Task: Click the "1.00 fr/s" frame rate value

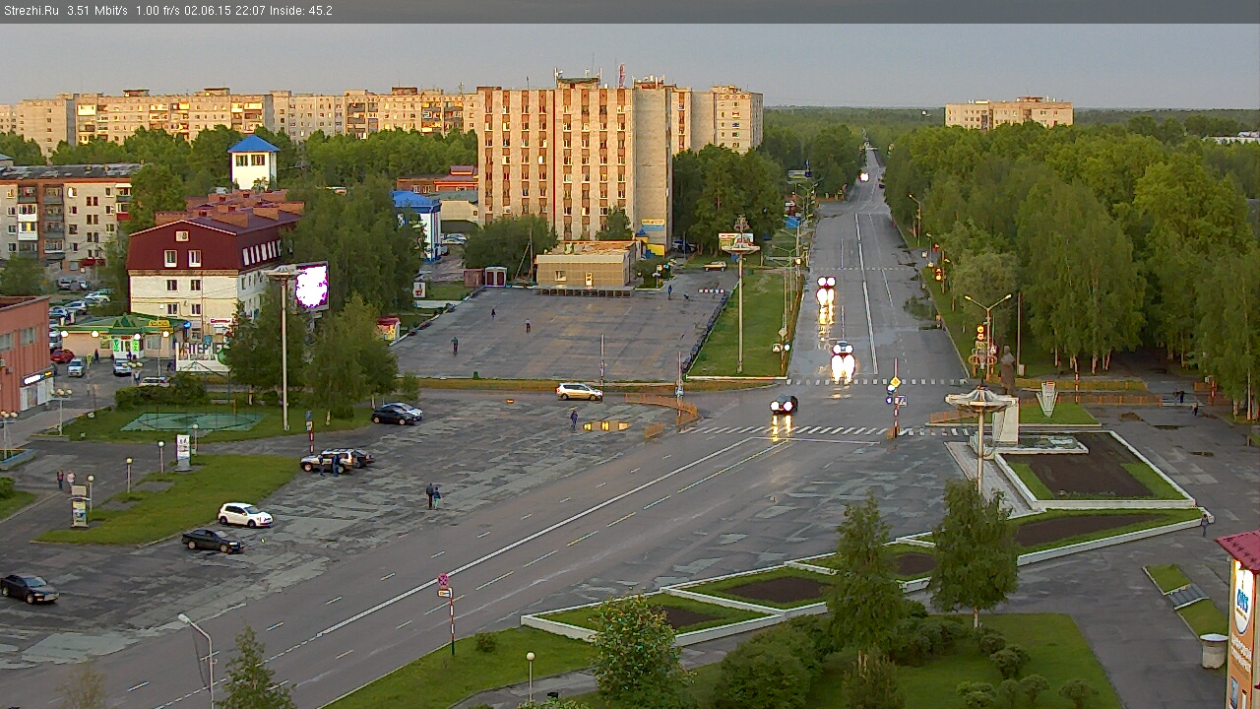Action: [157, 11]
